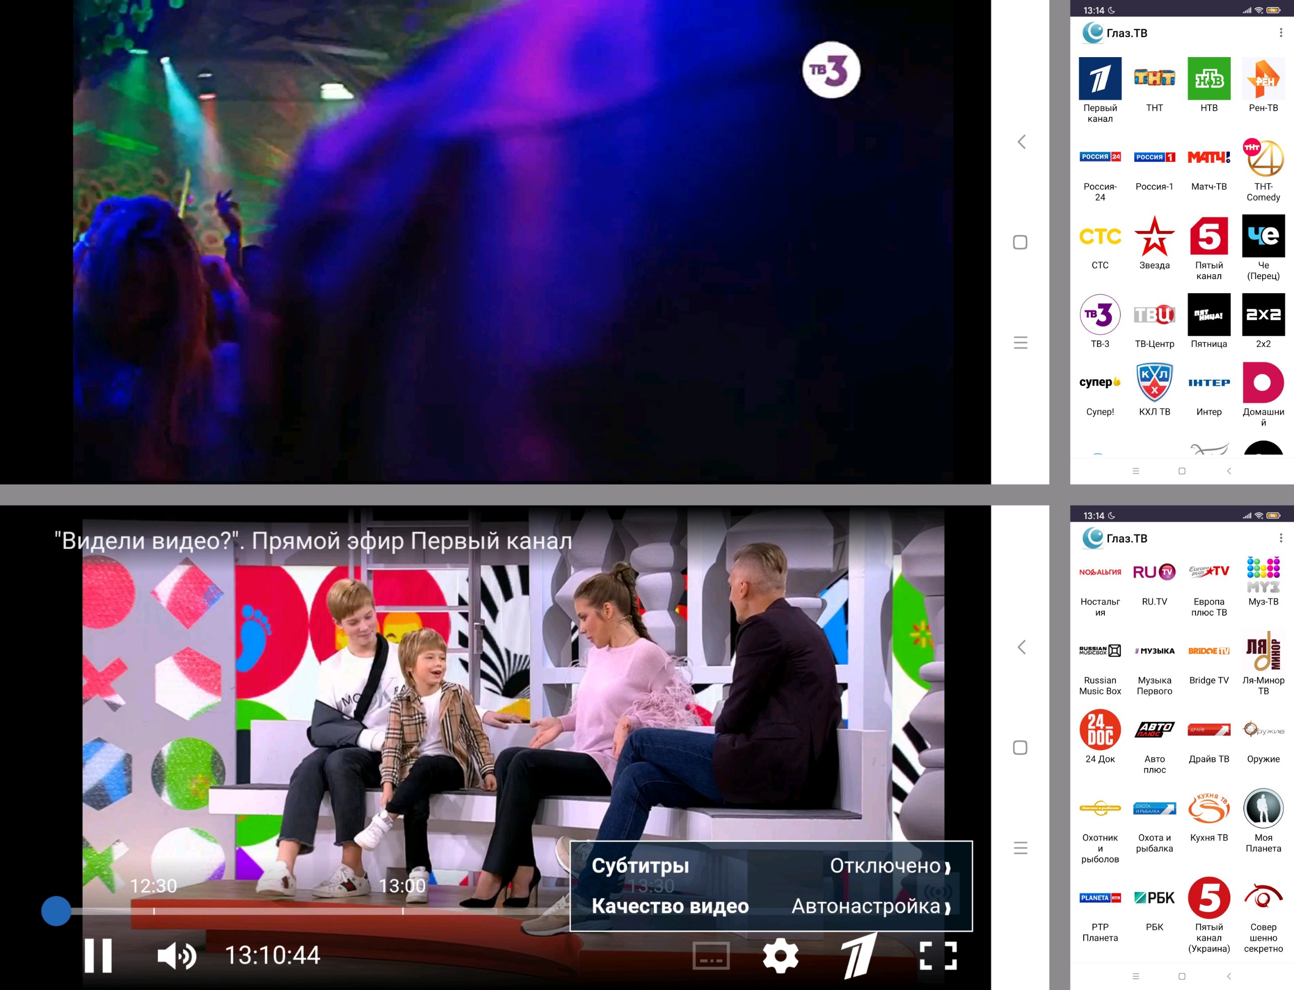Open the ТВ-3 channel tile in list

pos(1099,321)
